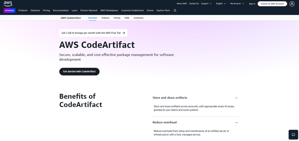Click the Reduce overhead heading

click(x=164, y=123)
